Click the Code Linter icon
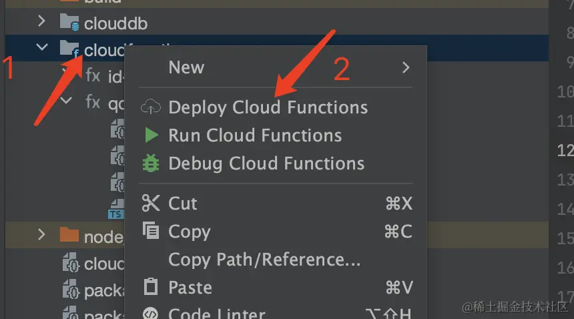This screenshot has height=319, width=574. 152,314
